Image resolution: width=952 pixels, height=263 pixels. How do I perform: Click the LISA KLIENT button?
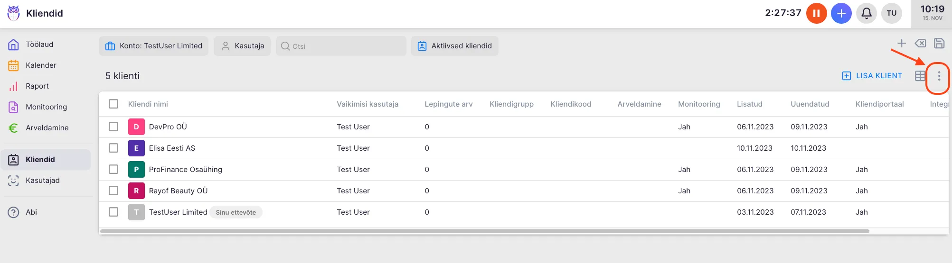pyautogui.click(x=872, y=76)
